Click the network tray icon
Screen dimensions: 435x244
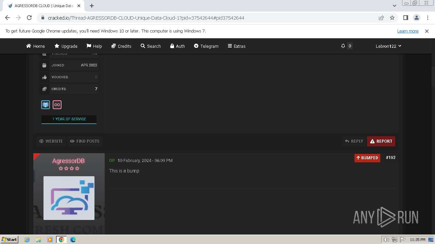[x=395, y=240]
